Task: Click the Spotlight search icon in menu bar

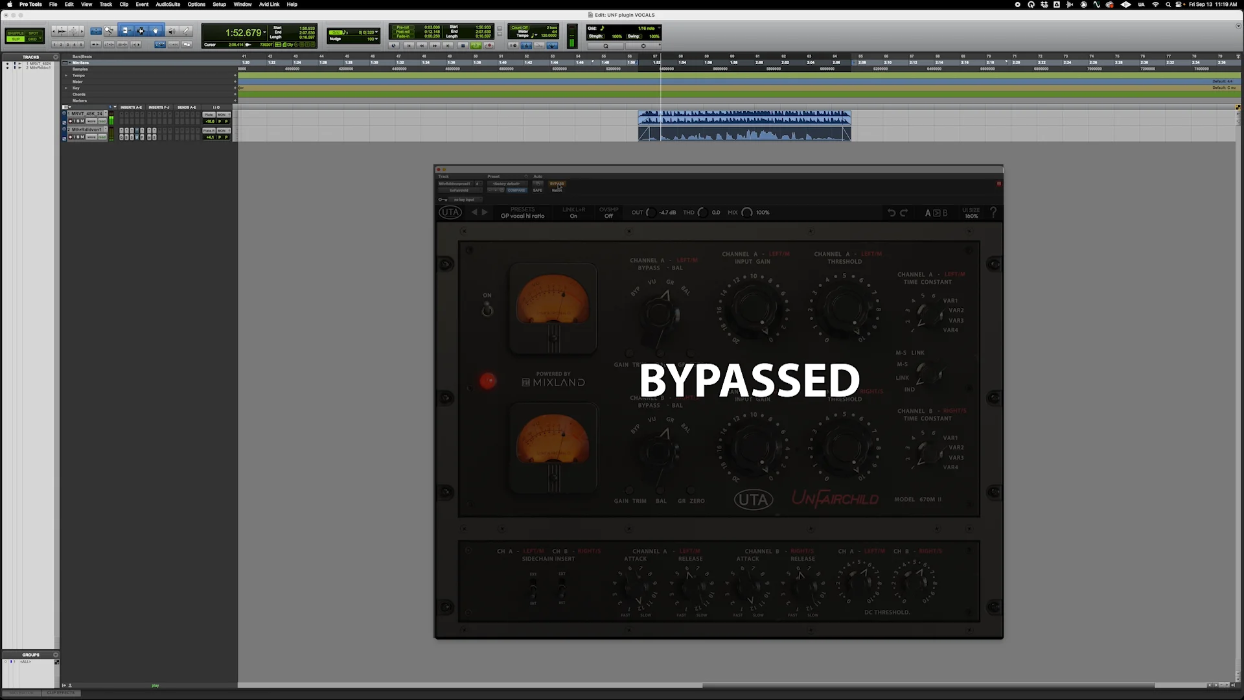Action: tap(1168, 5)
